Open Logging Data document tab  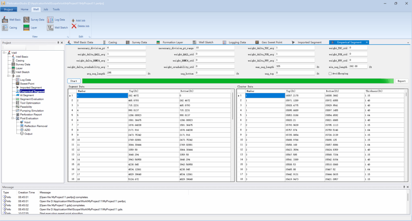pos(235,42)
